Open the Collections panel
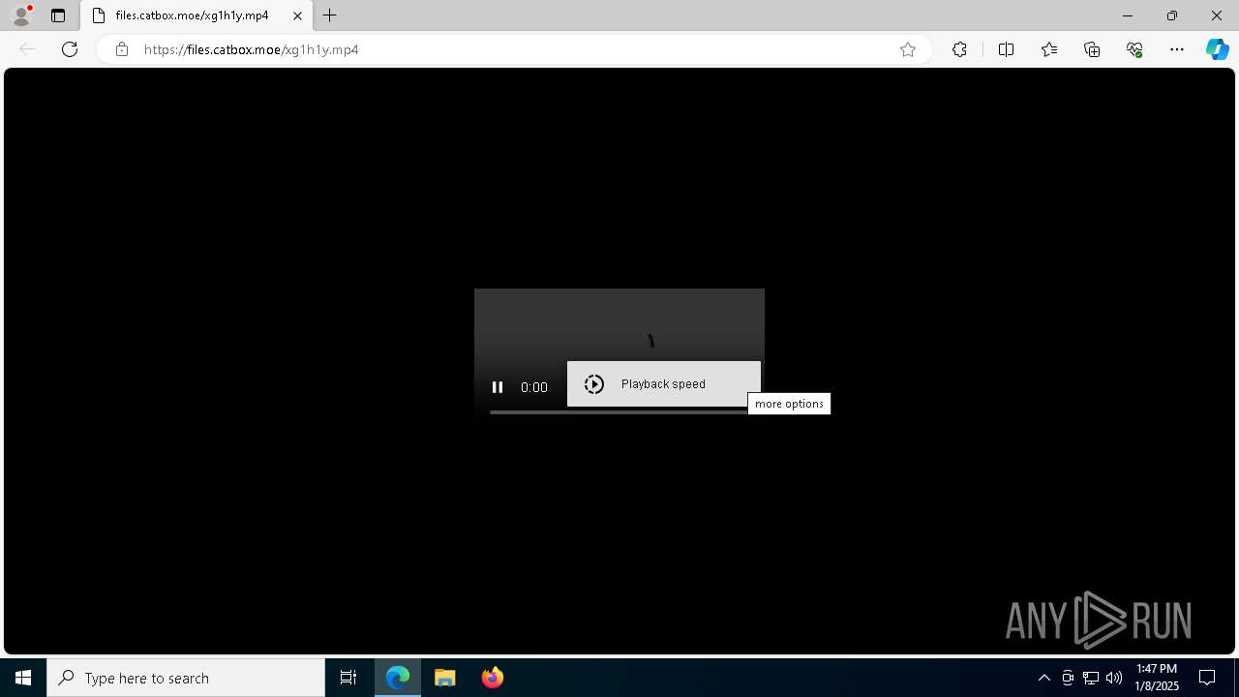The width and height of the screenshot is (1239, 697). click(x=1092, y=49)
